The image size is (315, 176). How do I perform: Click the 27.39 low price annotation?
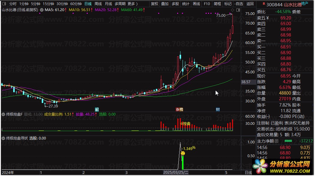click(x=53, y=106)
